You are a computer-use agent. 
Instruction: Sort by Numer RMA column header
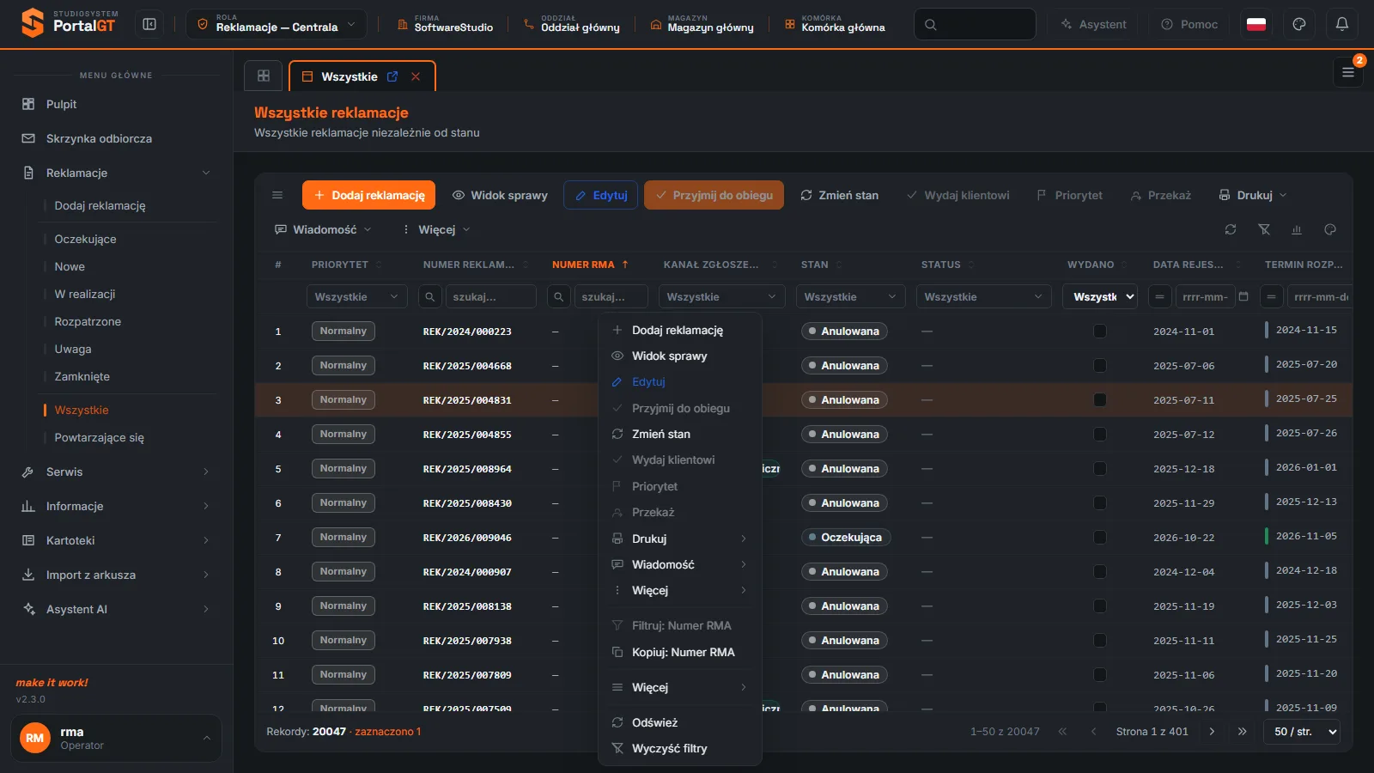(590, 265)
